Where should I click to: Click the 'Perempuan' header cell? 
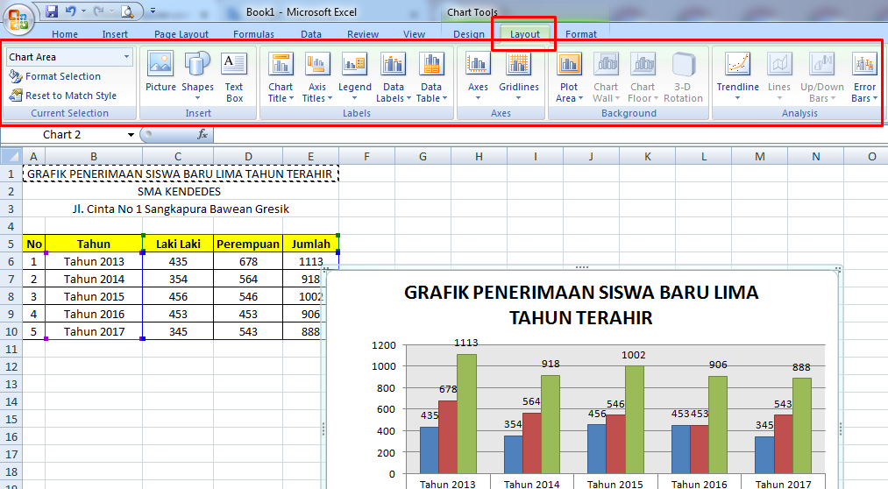(x=248, y=244)
